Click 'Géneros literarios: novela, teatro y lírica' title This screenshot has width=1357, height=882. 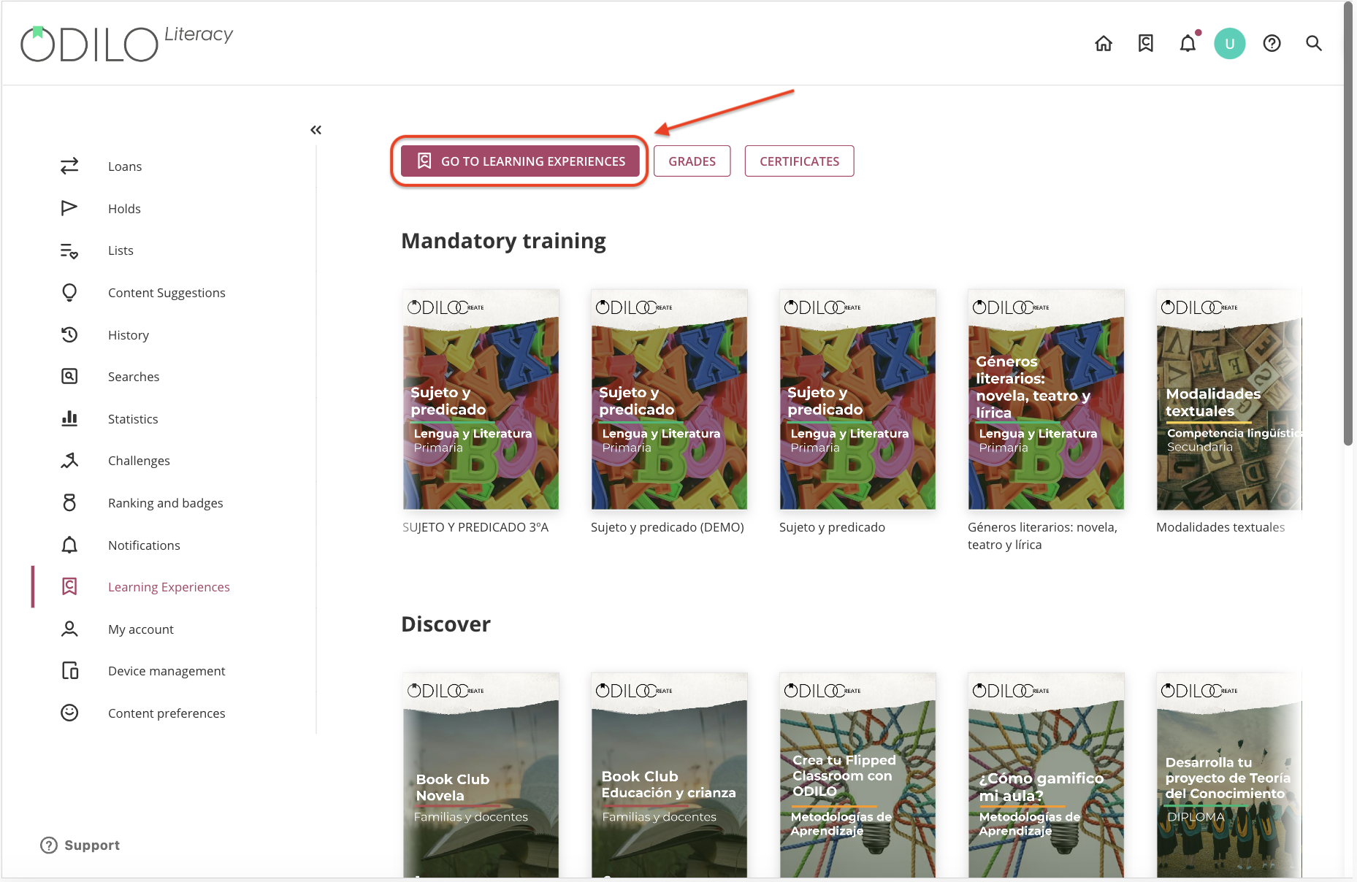click(1042, 536)
